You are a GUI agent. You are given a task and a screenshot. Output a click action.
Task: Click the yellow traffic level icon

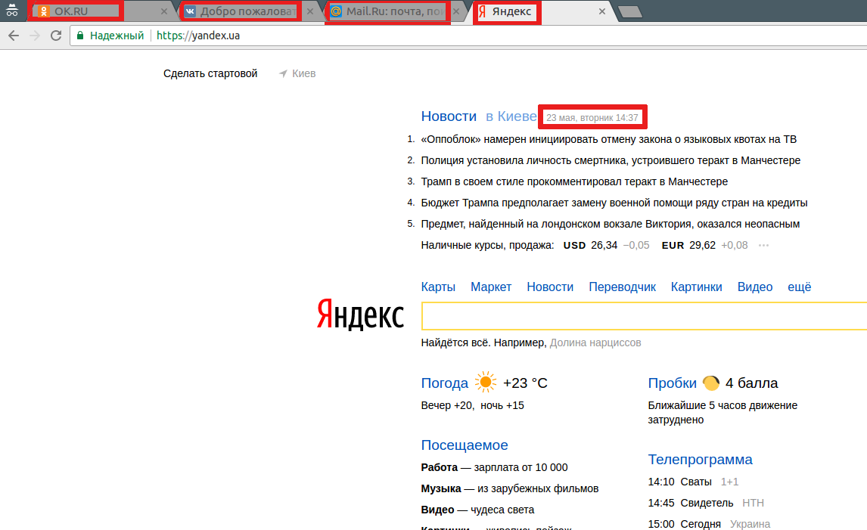[x=711, y=383]
